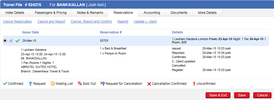Click the Cancel Reservation link

click(x=17, y=22)
